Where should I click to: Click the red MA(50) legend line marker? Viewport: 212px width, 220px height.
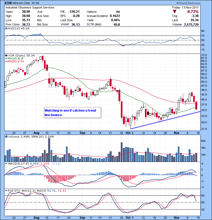click(6, 61)
